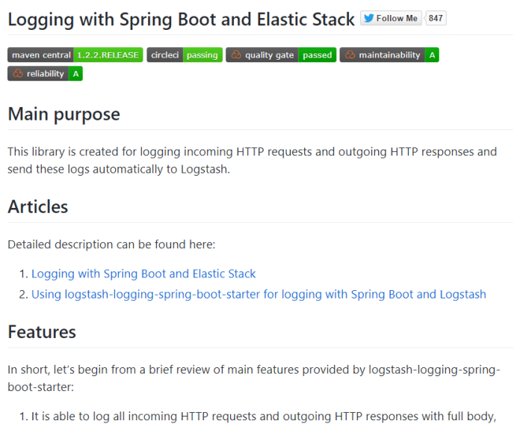
Task: Open the maven central 1.2.2.RELEASE badge
Action: (75, 55)
